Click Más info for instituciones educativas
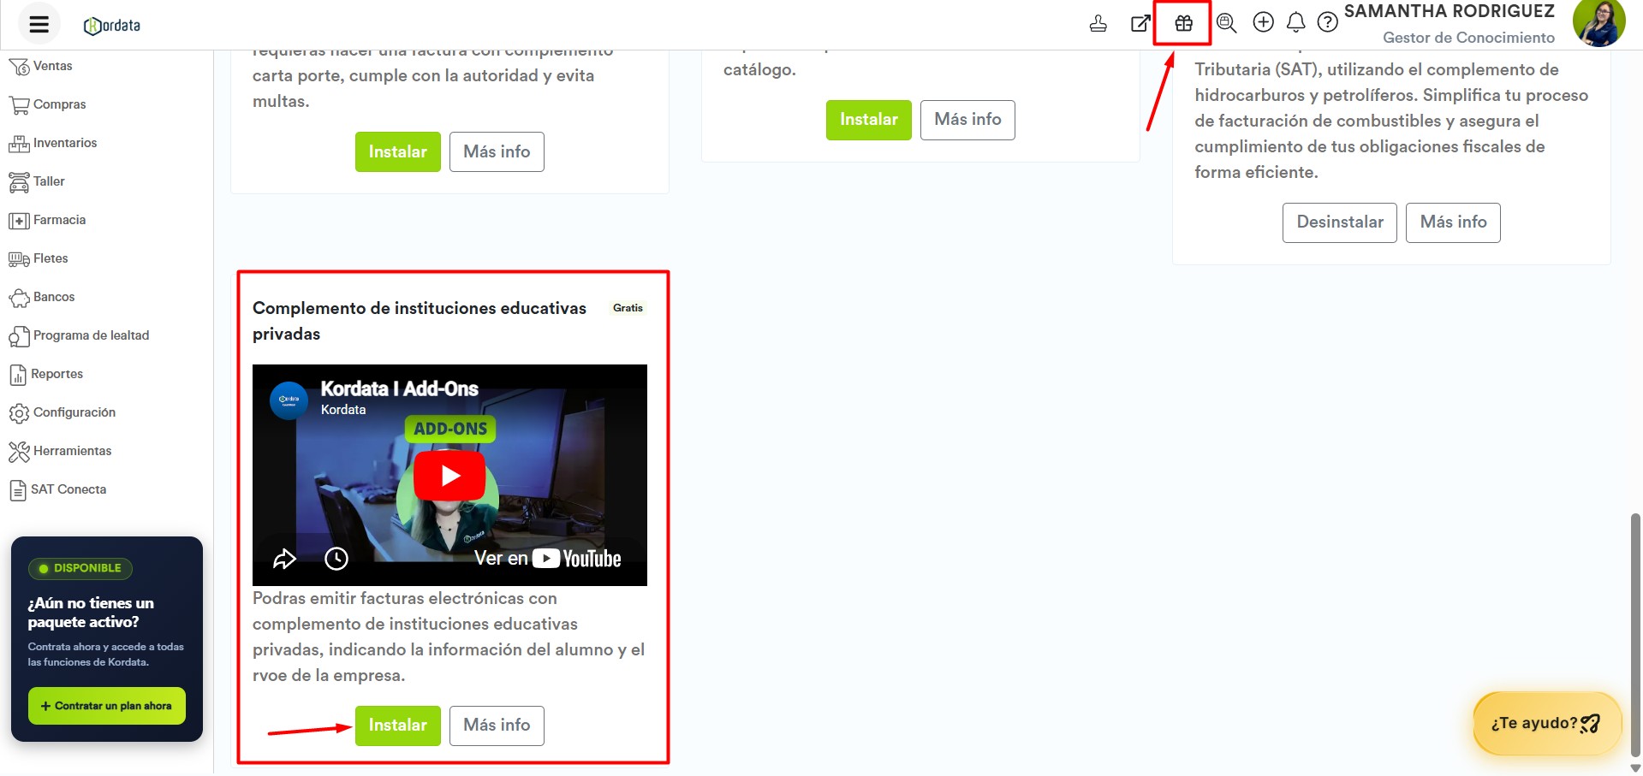This screenshot has height=776, width=1643. (497, 726)
